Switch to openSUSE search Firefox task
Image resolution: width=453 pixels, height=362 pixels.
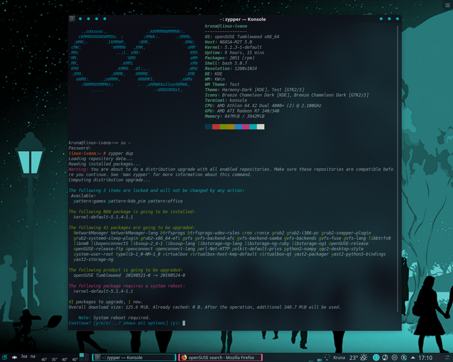(x=220, y=357)
